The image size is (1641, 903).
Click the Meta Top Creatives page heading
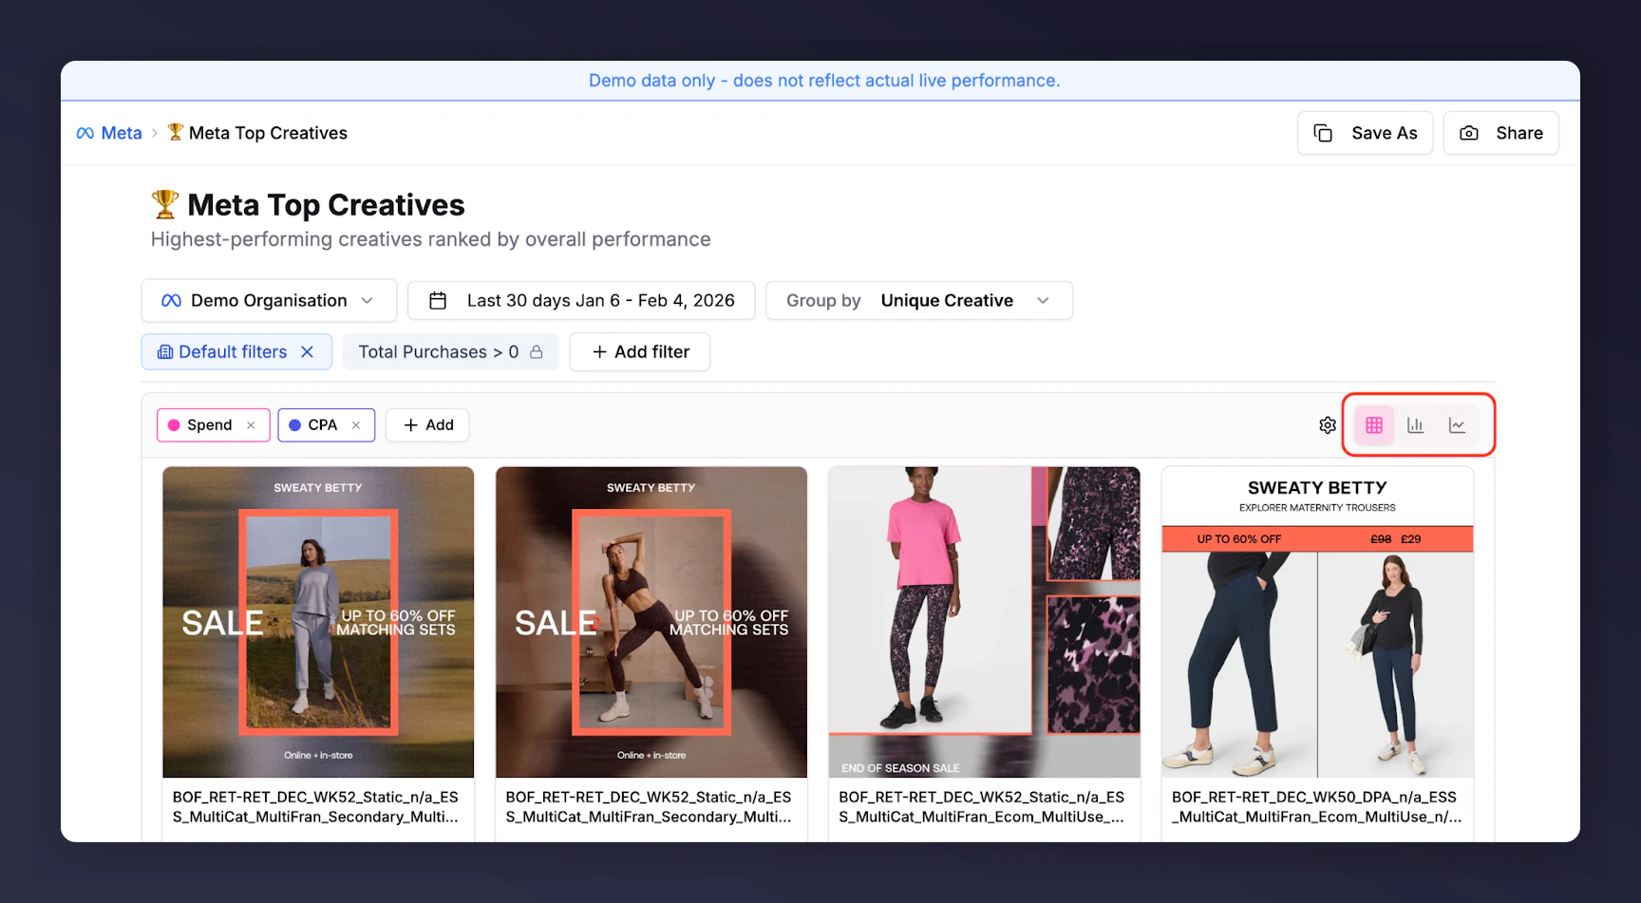(x=326, y=205)
